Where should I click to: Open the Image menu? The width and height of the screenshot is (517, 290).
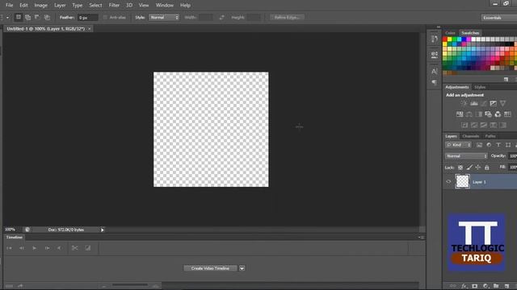[x=41, y=6]
